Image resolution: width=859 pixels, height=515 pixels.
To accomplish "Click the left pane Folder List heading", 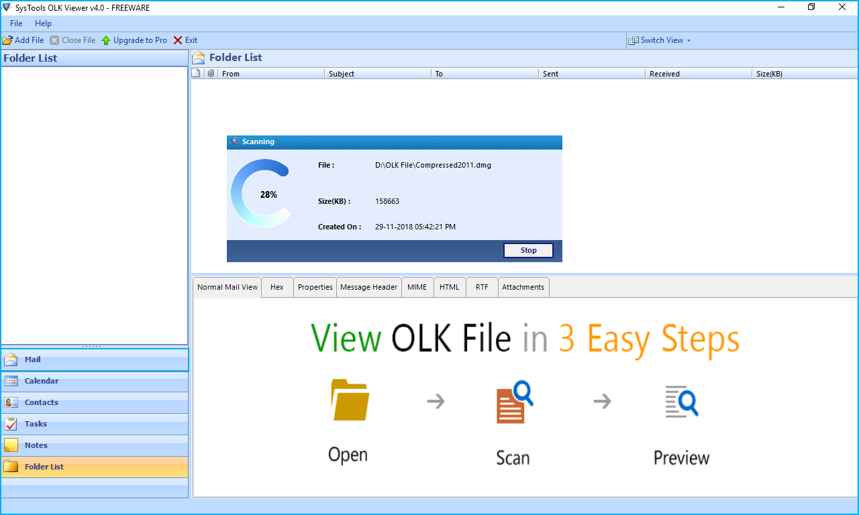I will (x=30, y=58).
